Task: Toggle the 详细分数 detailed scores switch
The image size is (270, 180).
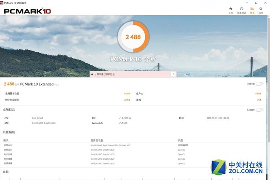Action: pos(259,84)
